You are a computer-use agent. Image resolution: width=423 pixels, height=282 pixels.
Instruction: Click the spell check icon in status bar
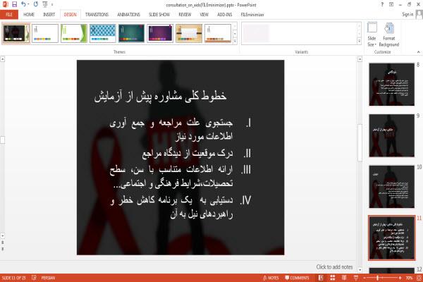tap(34, 278)
